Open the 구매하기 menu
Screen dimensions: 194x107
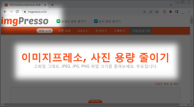pos(119,31)
